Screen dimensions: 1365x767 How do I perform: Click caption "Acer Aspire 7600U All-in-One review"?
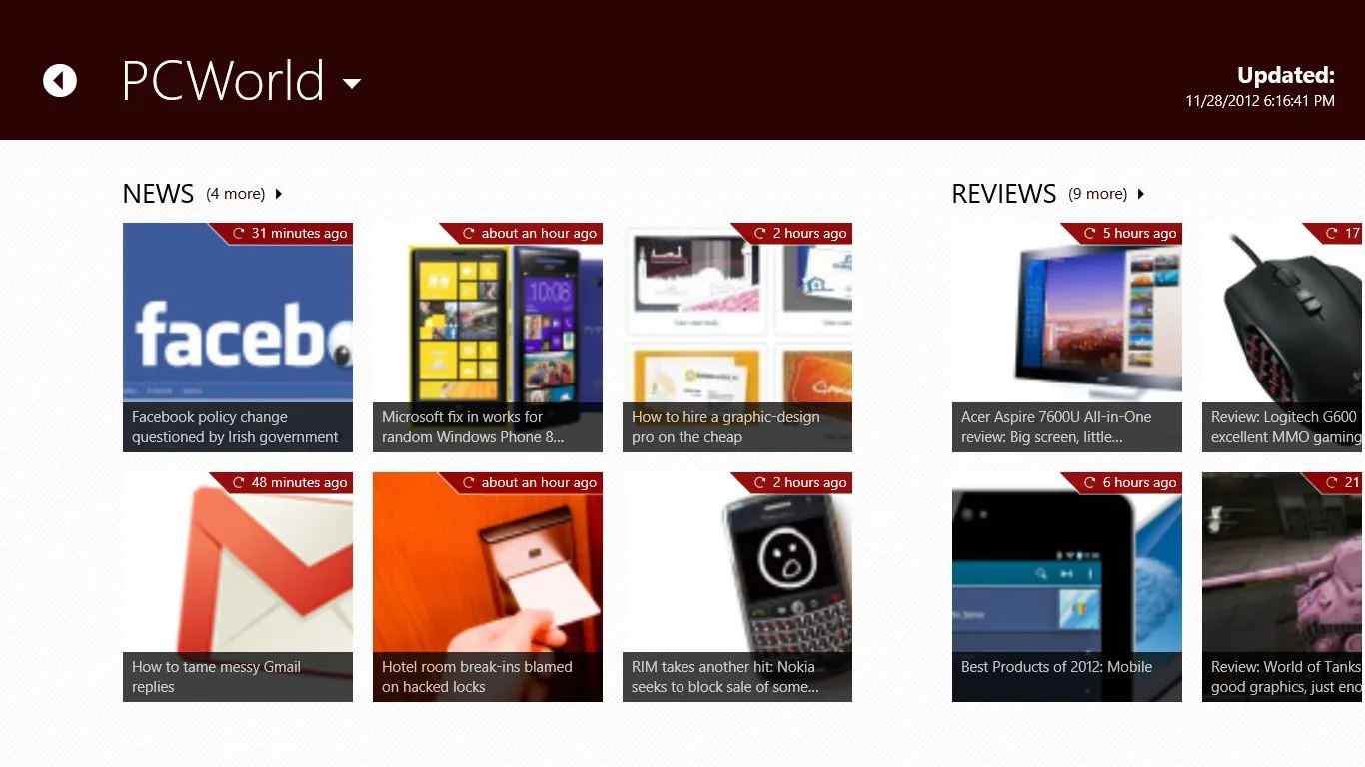click(x=1056, y=427)
